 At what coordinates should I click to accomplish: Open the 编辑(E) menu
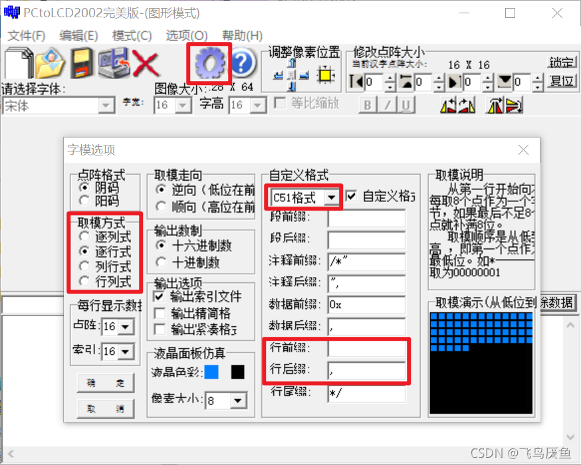[78, 36]
